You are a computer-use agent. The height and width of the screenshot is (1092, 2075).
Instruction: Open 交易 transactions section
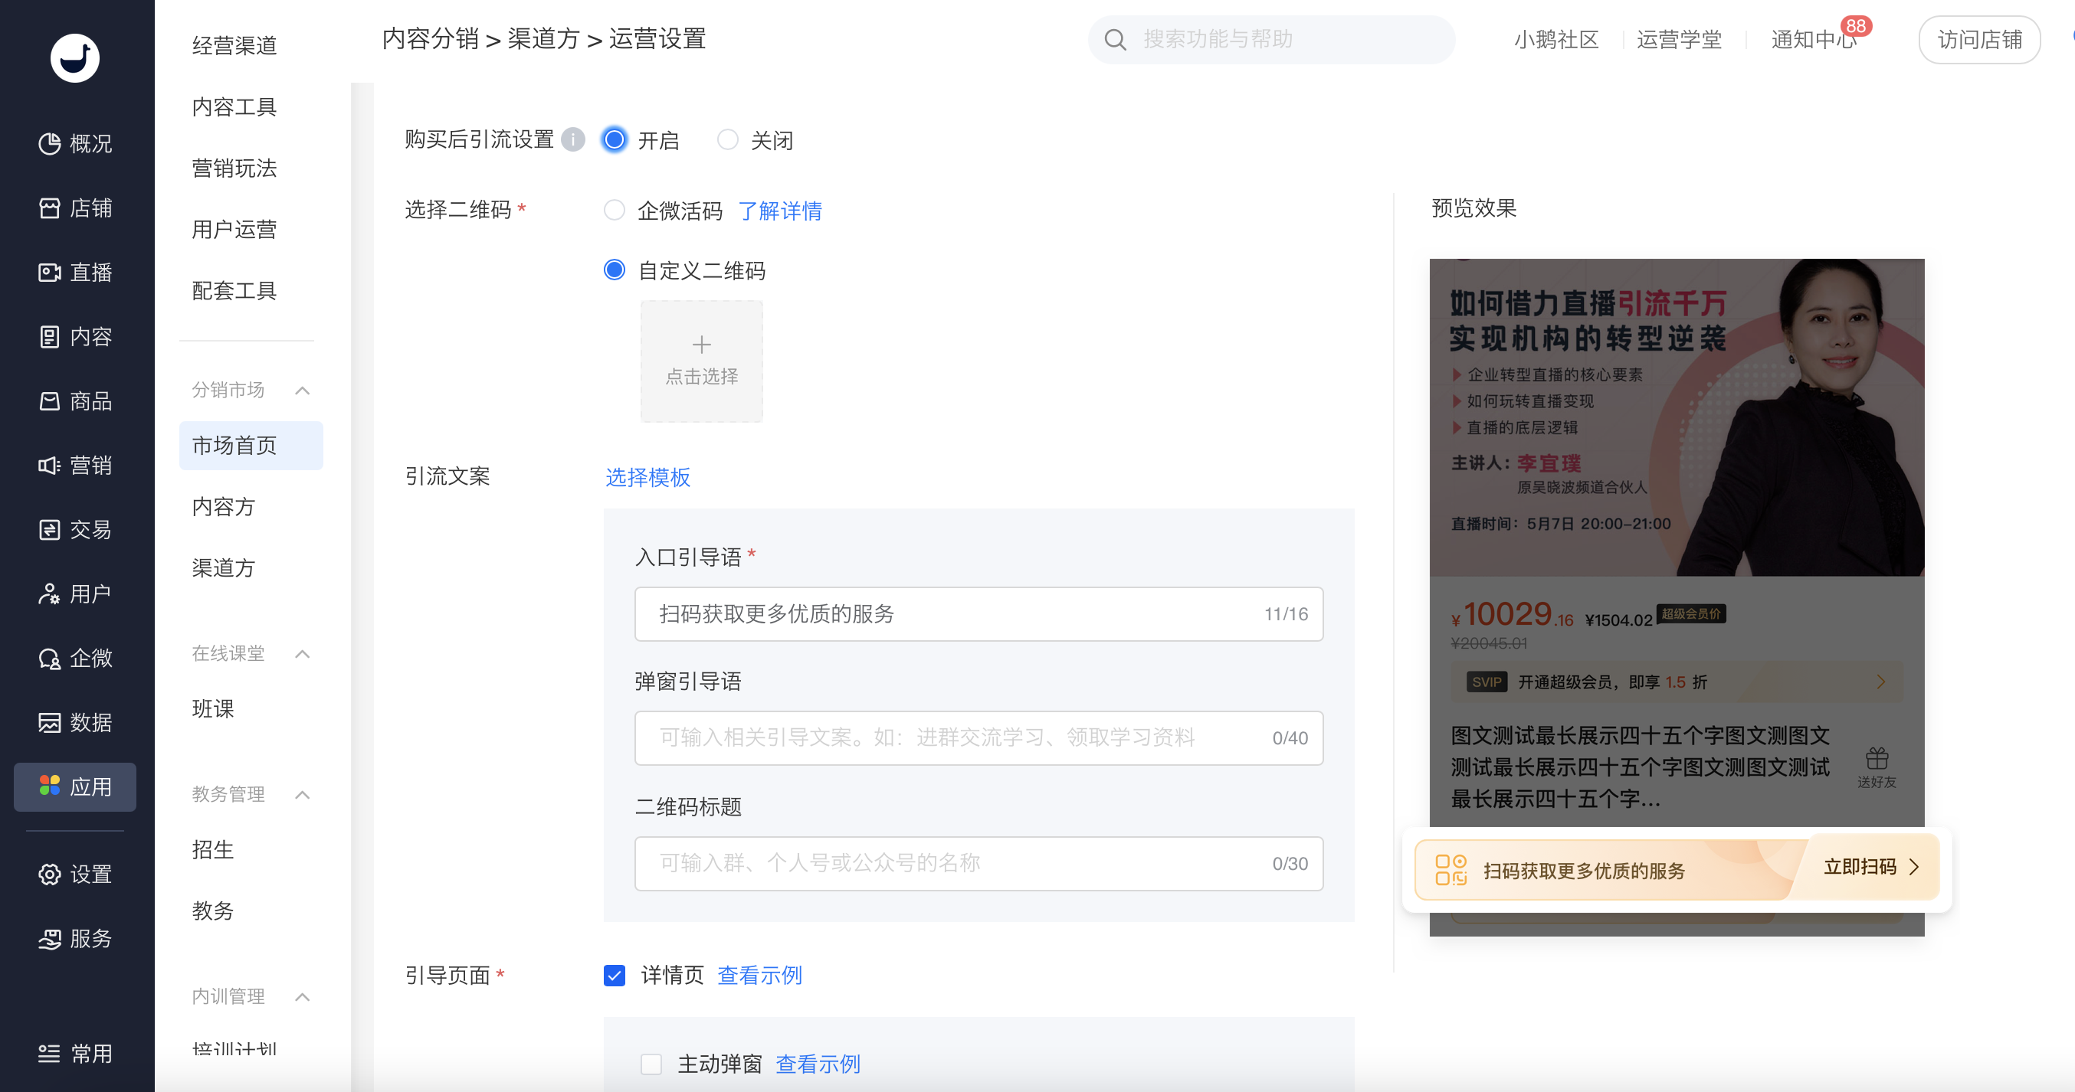point(75,530)
